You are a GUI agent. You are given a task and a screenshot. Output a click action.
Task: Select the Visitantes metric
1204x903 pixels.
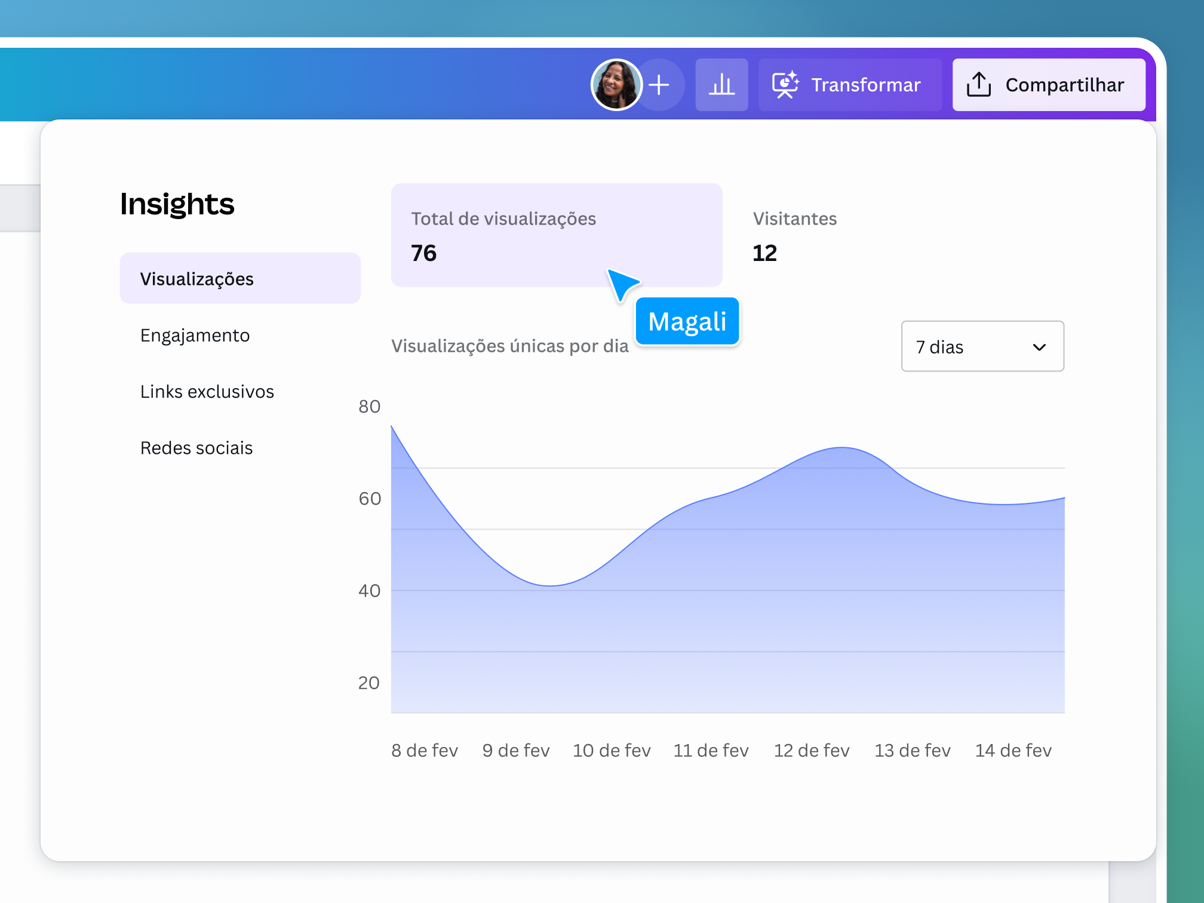(794, 235)
